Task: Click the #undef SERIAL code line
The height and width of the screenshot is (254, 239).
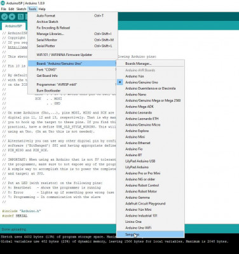Action: tap(15, 216)
